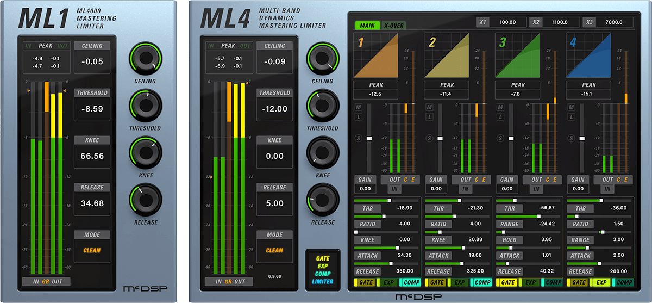The image size is (652, 303).
Task: Click the GATE EXP COMP LIMITER display
Action: (323, 270)
